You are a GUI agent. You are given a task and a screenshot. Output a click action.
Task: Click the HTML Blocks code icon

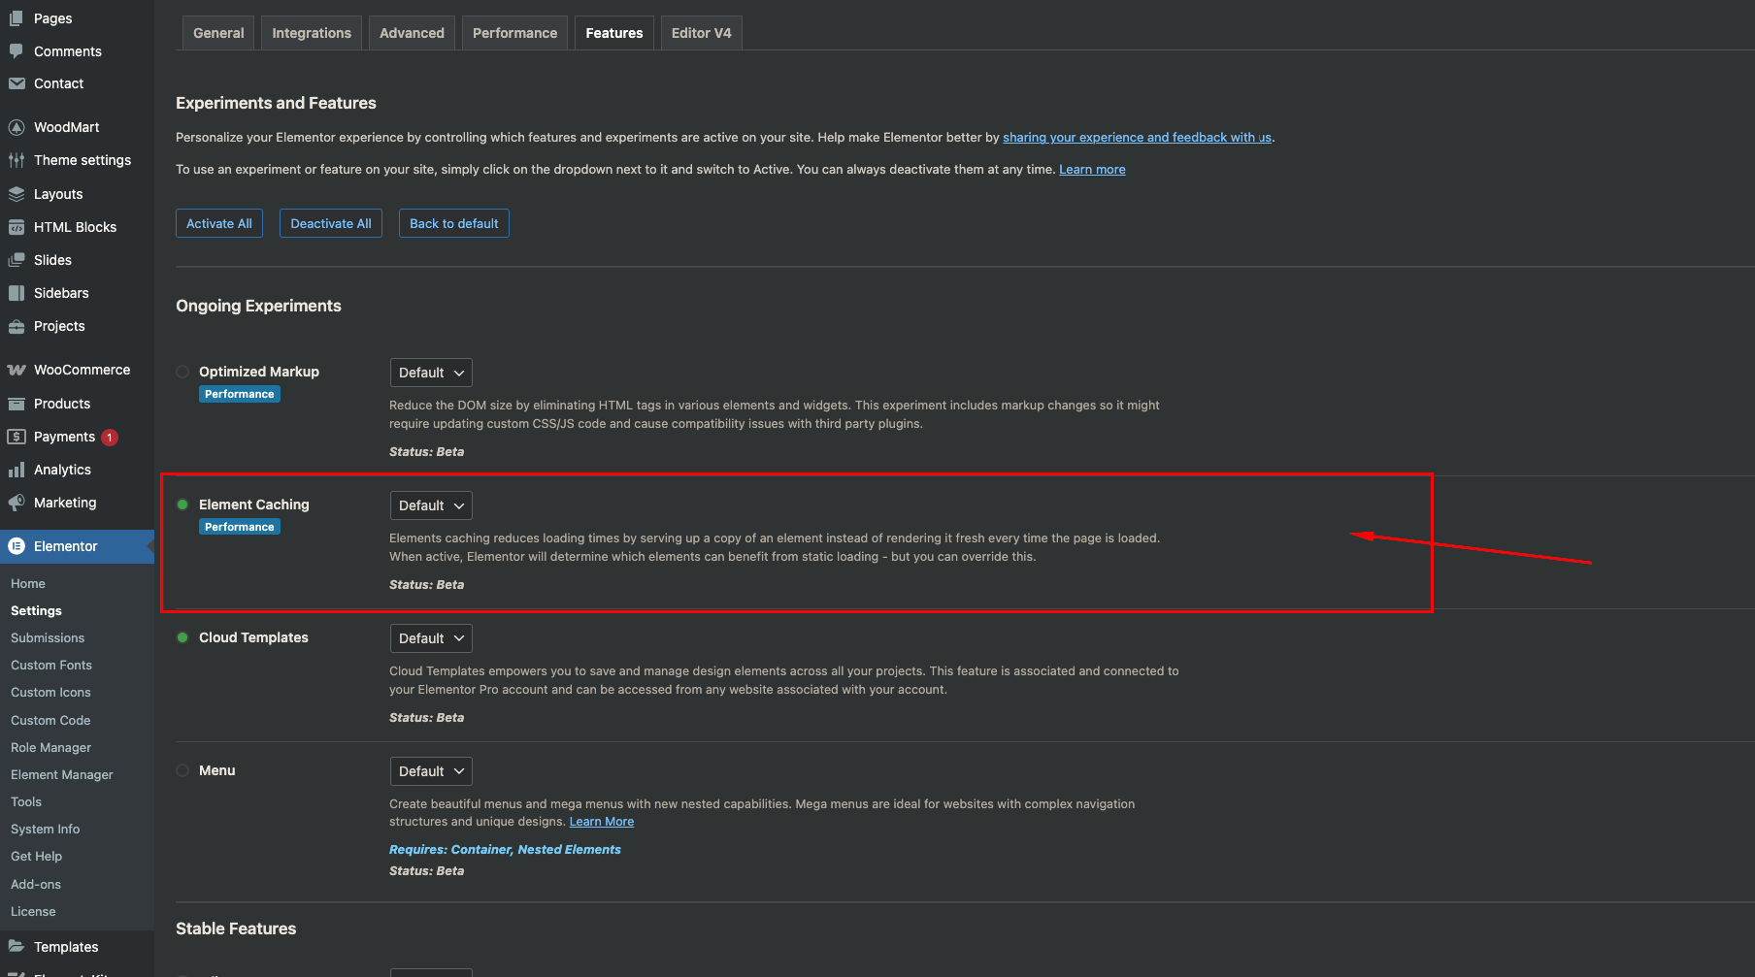tap(17, 227)
